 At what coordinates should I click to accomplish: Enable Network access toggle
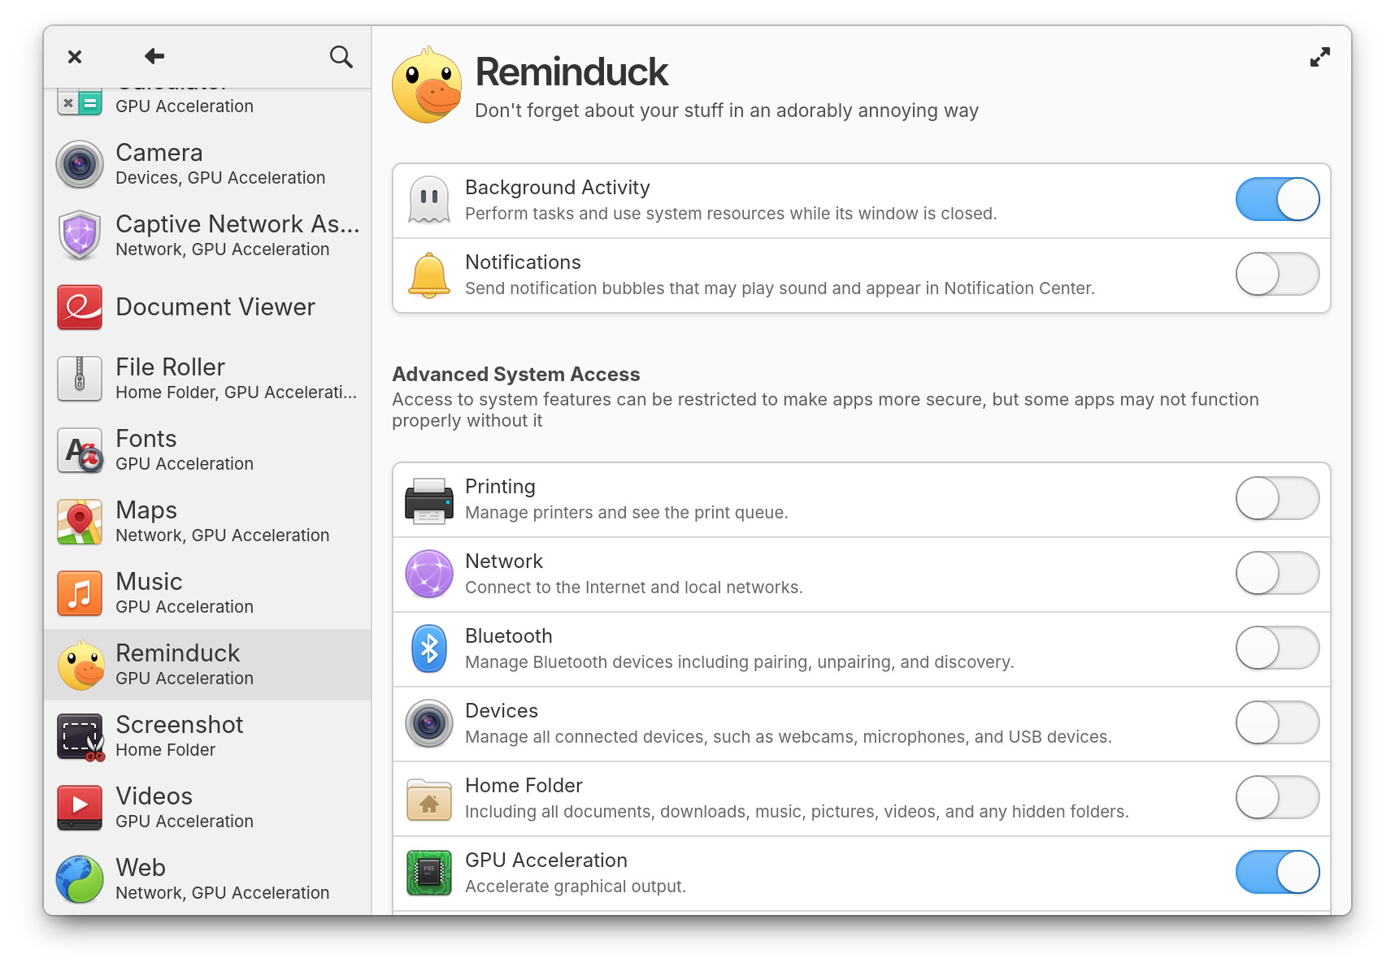pos(1276,574)
